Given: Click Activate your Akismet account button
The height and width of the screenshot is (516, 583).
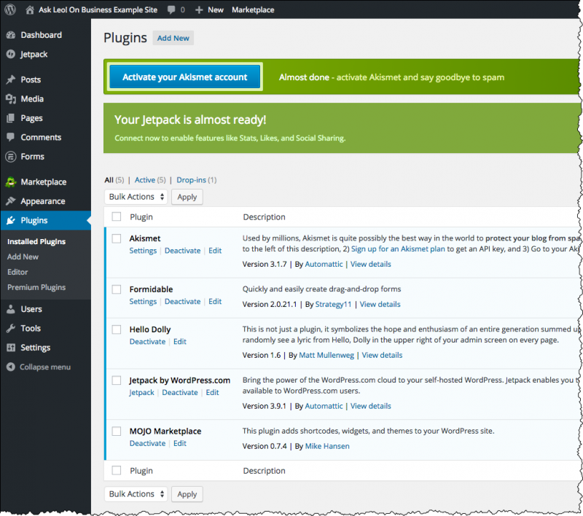Looking at the screenshot, I should (x=185, y=77).
